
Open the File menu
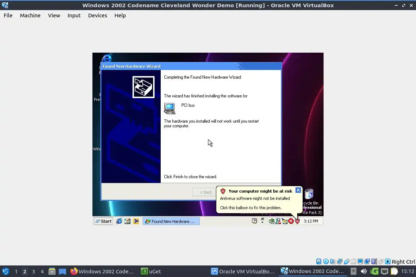click(x=8, y=16)
